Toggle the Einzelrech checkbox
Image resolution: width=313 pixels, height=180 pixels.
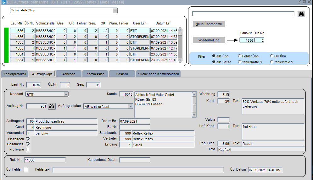click(28, 139)
